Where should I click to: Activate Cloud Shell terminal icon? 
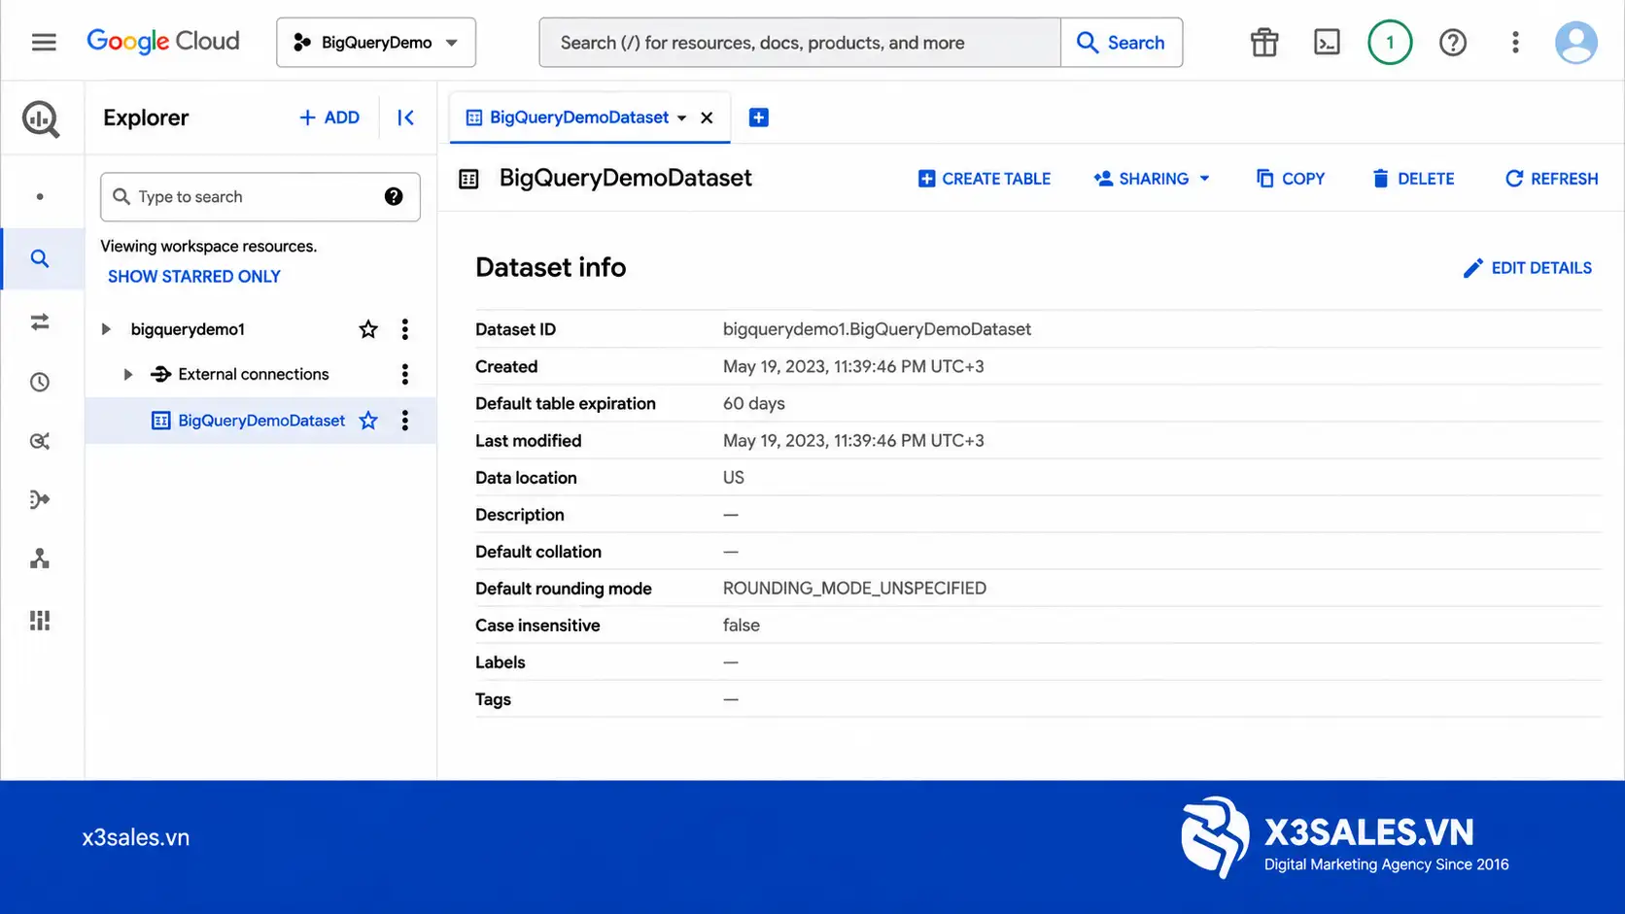point(1327,42)
